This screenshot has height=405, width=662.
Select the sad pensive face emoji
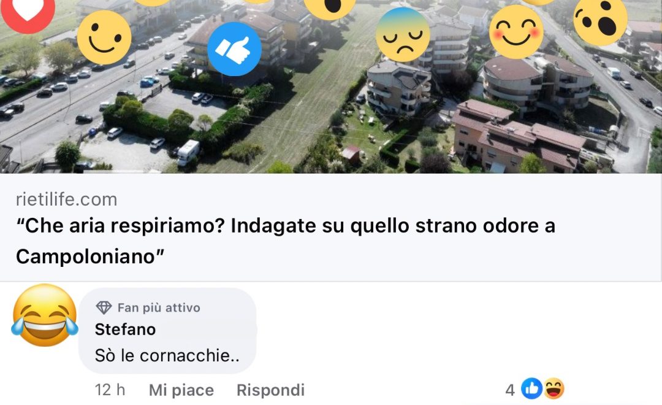click(403, 34)
